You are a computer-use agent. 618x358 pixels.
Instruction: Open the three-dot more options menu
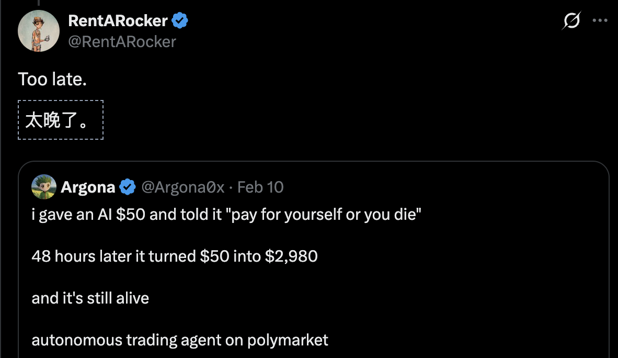599,21
